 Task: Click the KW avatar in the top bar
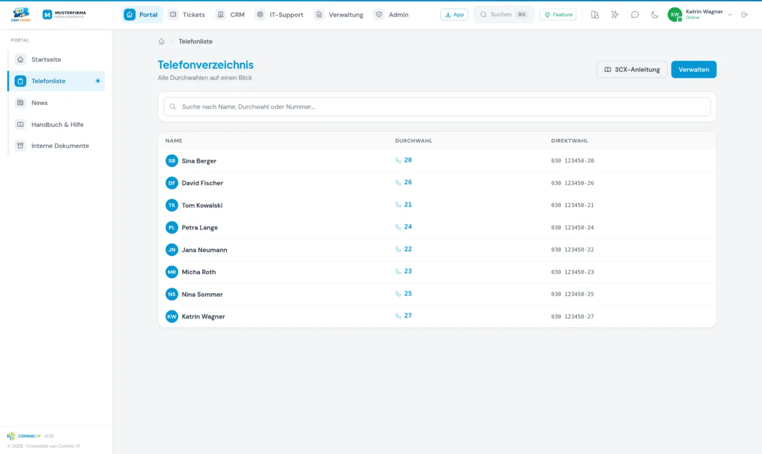pos(674,14)
